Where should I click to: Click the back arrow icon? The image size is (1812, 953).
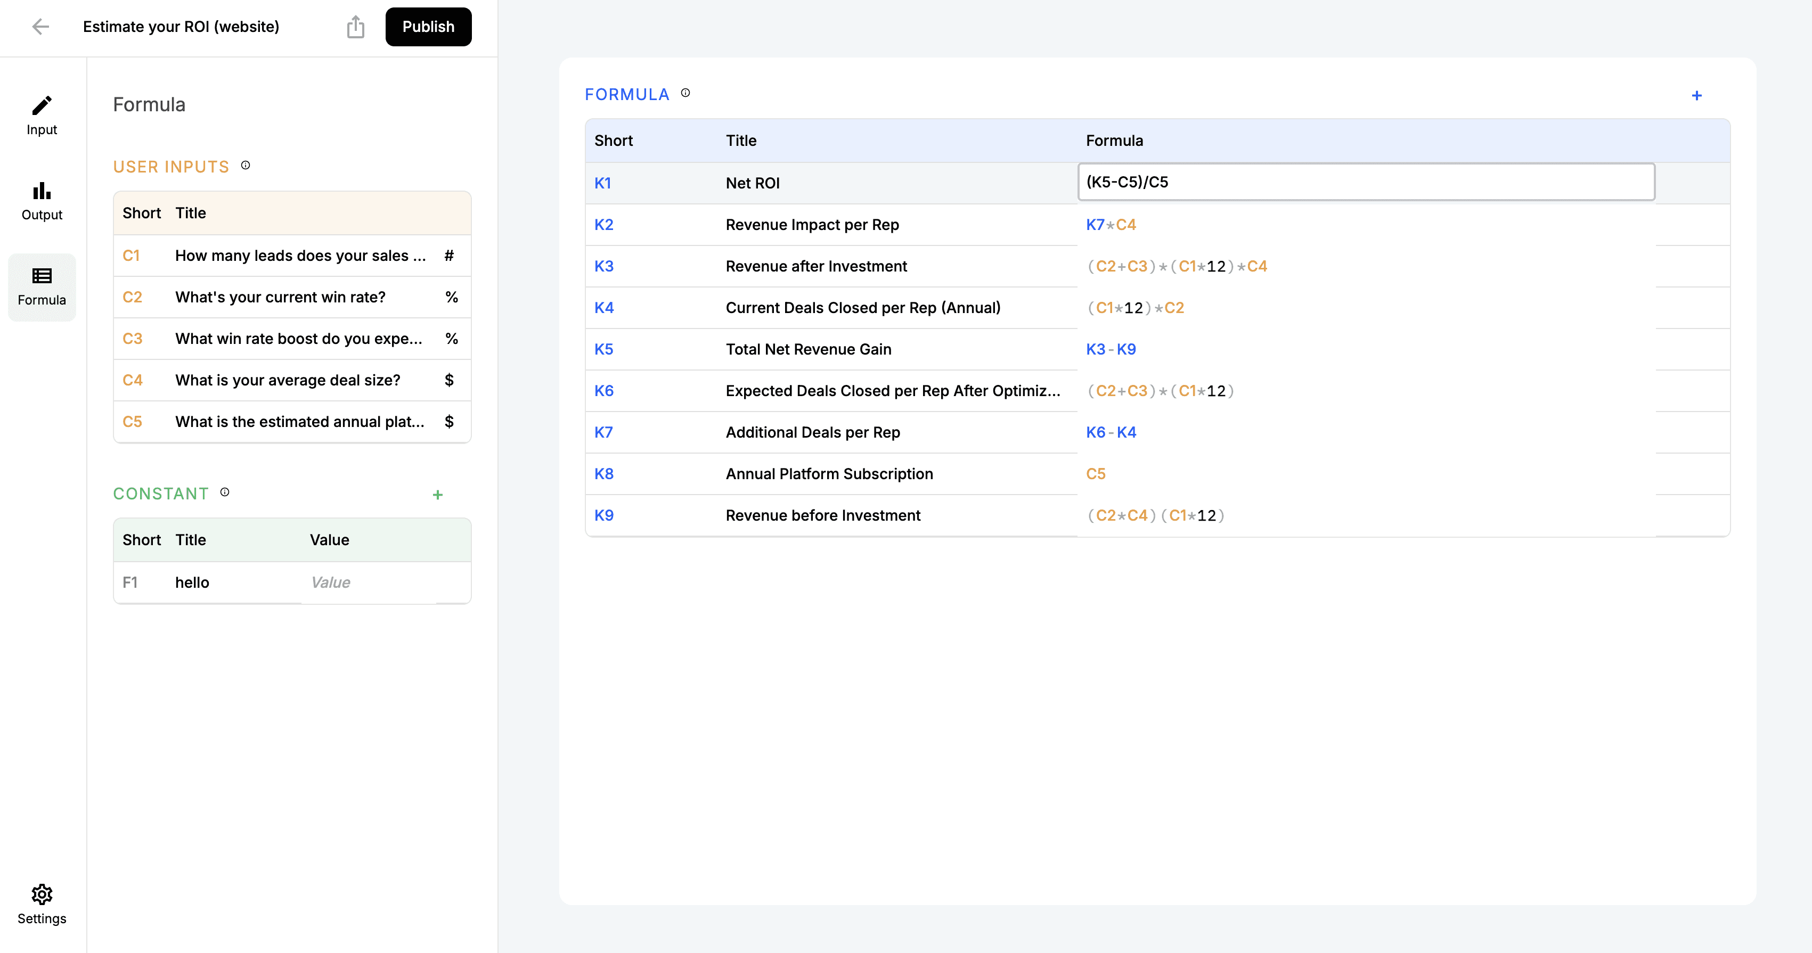(x=41, y=27)
